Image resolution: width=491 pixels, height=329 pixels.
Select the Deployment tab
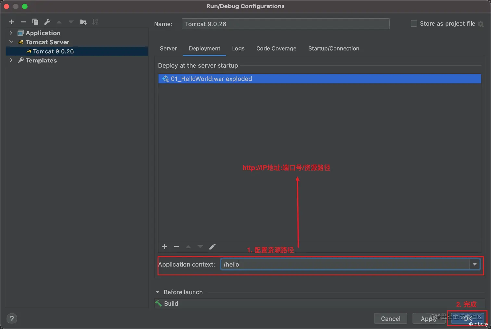click(x=204, y=48)
